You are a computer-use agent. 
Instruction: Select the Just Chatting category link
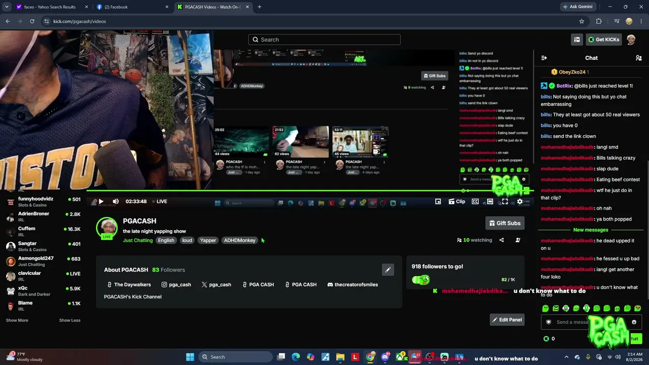[138, 240]
